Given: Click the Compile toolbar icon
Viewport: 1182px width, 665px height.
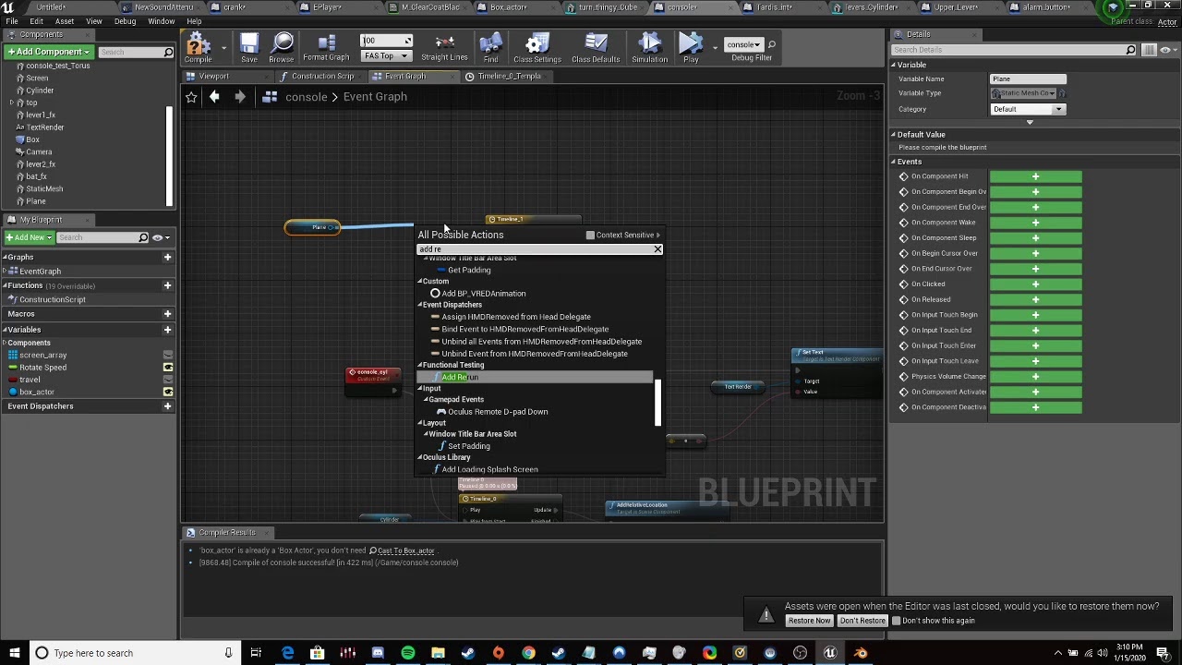Looking at the screenshot, I should 198,47.
